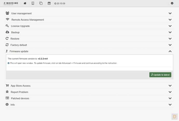Expand the Patched devices chevron
Viewport: 179px width, 121px height.
pyautogui.click(x=170, y=98)
